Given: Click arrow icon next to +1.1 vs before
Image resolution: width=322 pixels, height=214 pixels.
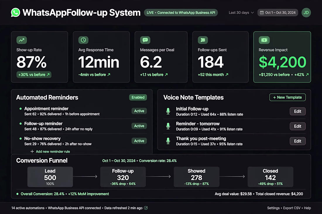Looking at the screenshot, I should point(166,74).
